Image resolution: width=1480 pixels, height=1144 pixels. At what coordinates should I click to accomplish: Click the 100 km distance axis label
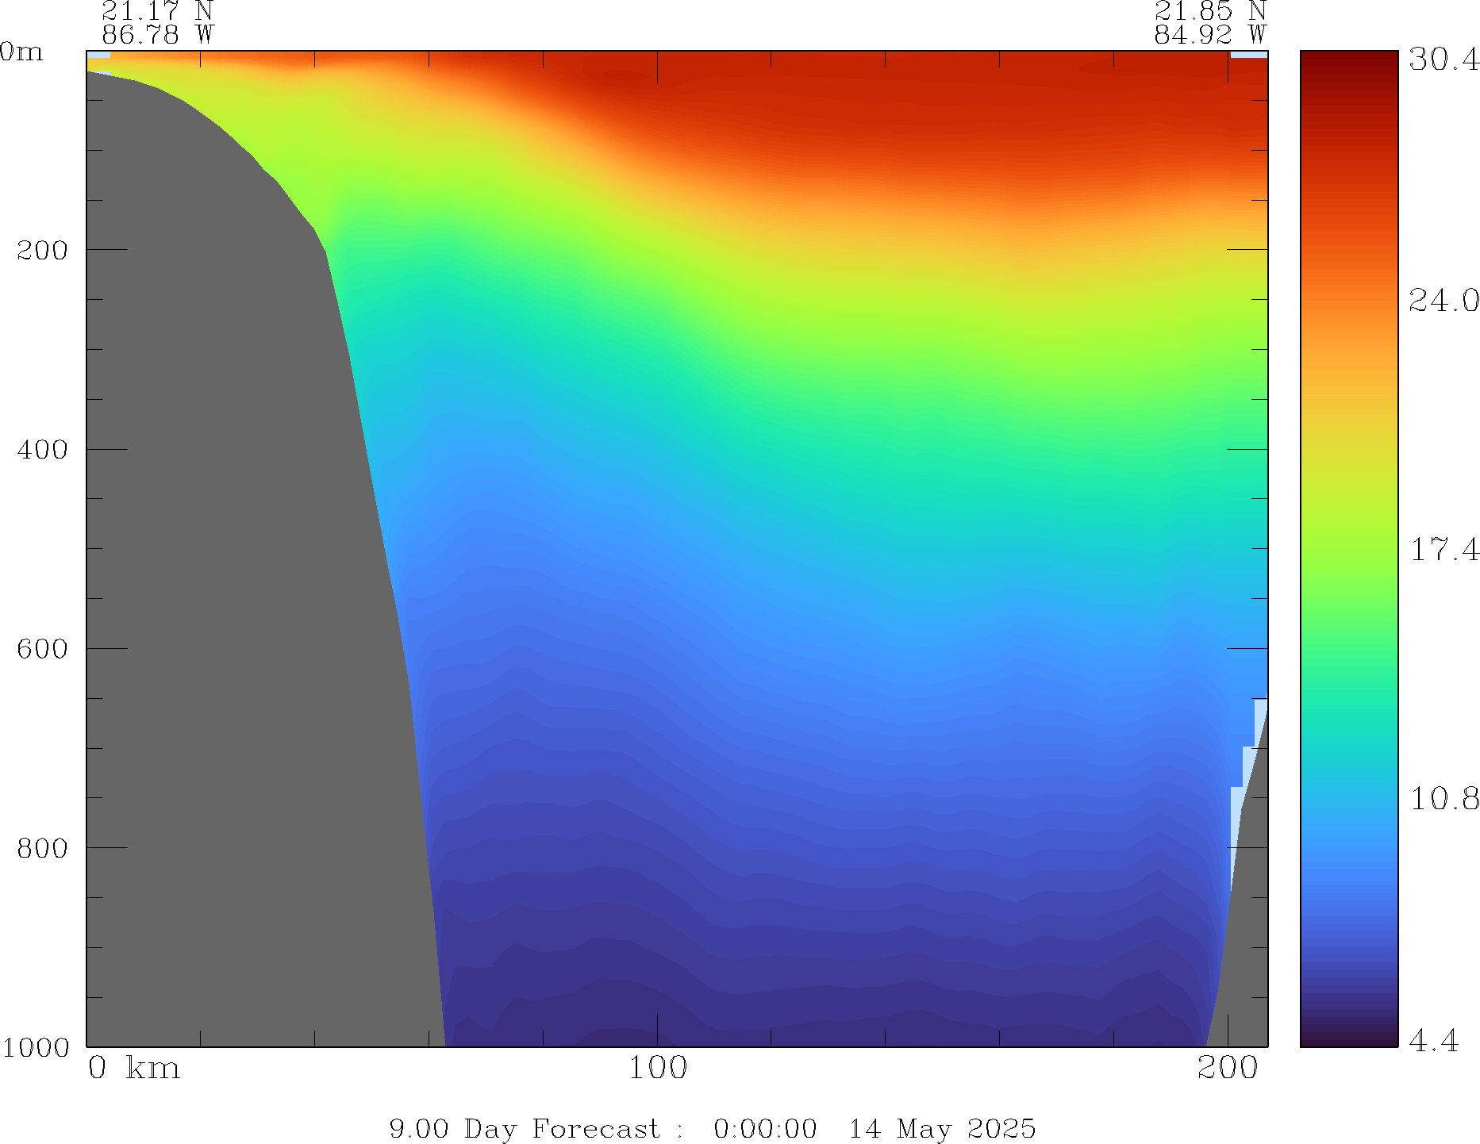click(x=657, y=1069)
